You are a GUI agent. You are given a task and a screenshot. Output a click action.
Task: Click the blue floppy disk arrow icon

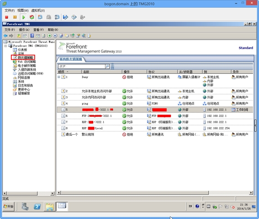(x=65, y=17)
